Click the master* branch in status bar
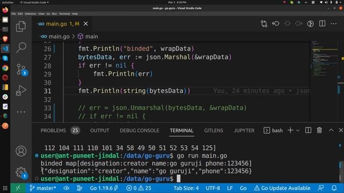The height and width of the screenshot is (193, 344). 43,188
